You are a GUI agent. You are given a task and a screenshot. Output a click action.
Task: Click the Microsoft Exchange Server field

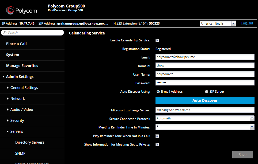205,110
